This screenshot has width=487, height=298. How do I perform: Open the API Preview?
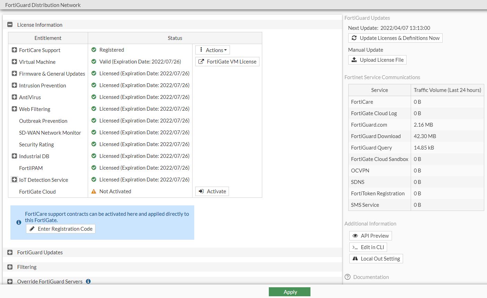pos(370,236)
